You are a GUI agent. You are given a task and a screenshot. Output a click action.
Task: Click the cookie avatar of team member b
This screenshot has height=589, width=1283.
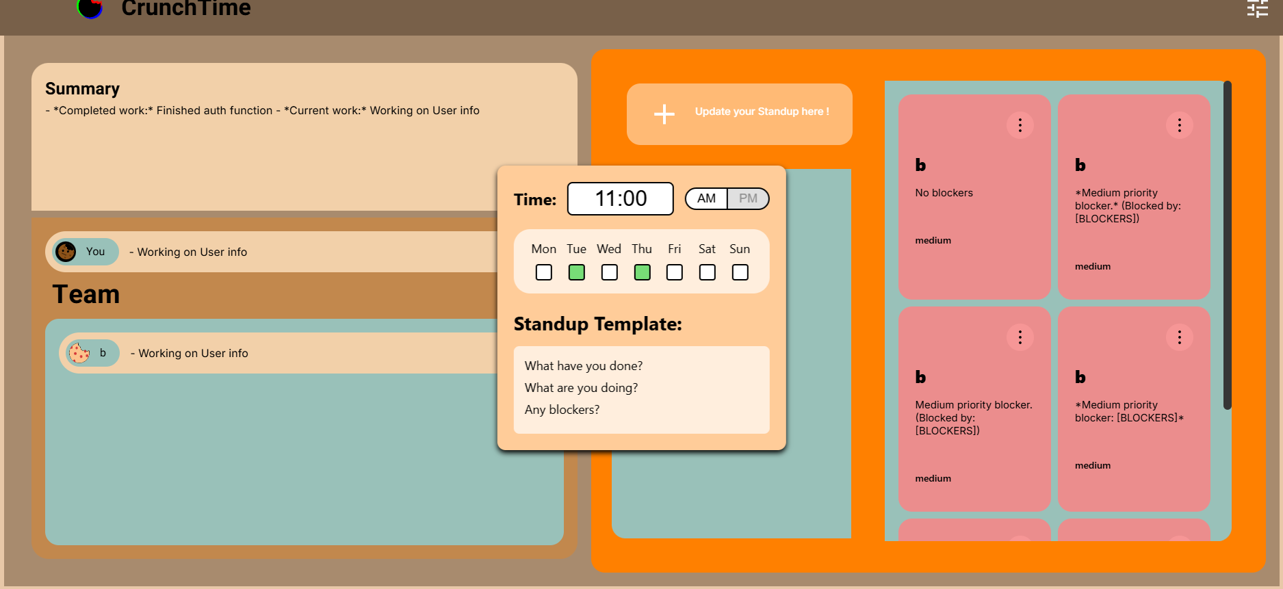pos(79,353)
